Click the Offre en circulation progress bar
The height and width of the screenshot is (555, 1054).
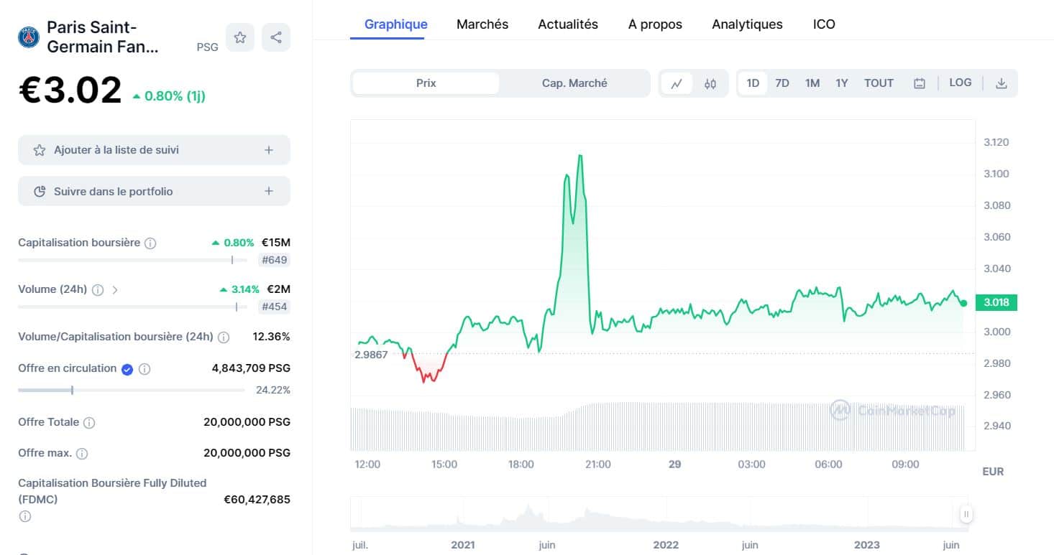point(132,390)
